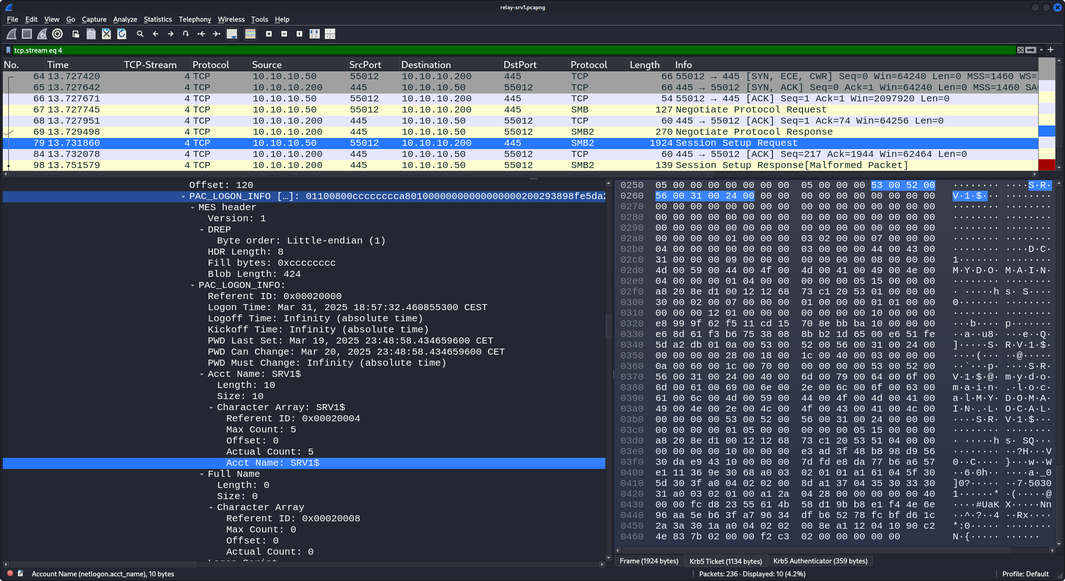Zoom in main window text
The height and width of the screenshot is (581, 1065).
(269, 34)
